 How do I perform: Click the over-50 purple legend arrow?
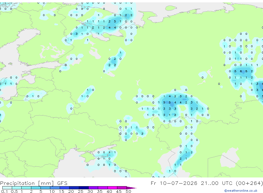click(131, 188)
